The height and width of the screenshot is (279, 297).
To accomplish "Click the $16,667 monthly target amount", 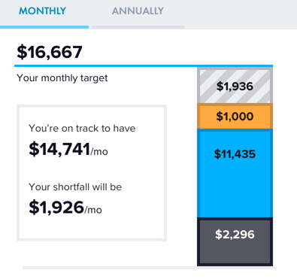I will pyautogui.click(x=50, y=52).
